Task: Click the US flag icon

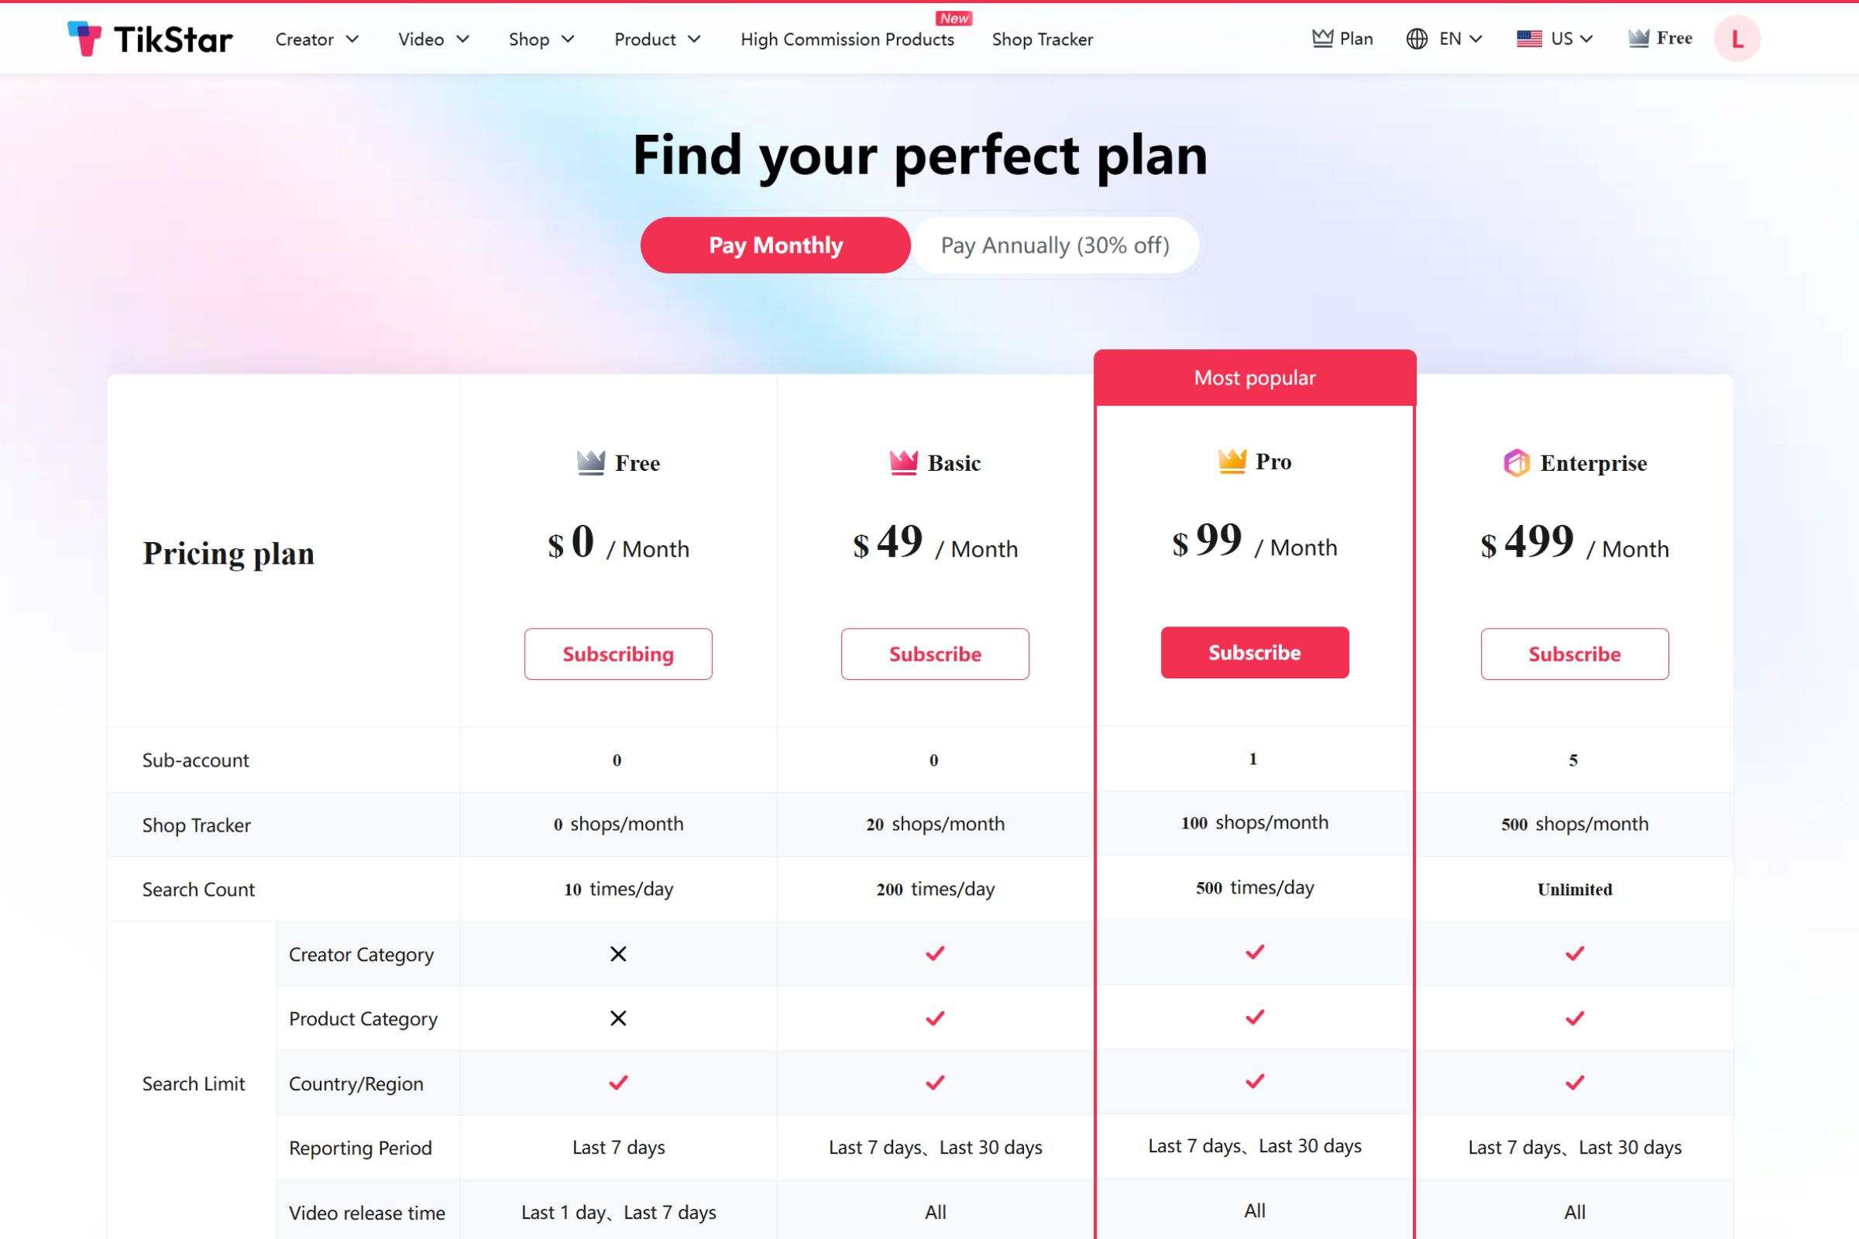Action: (x=1528, y=39)
